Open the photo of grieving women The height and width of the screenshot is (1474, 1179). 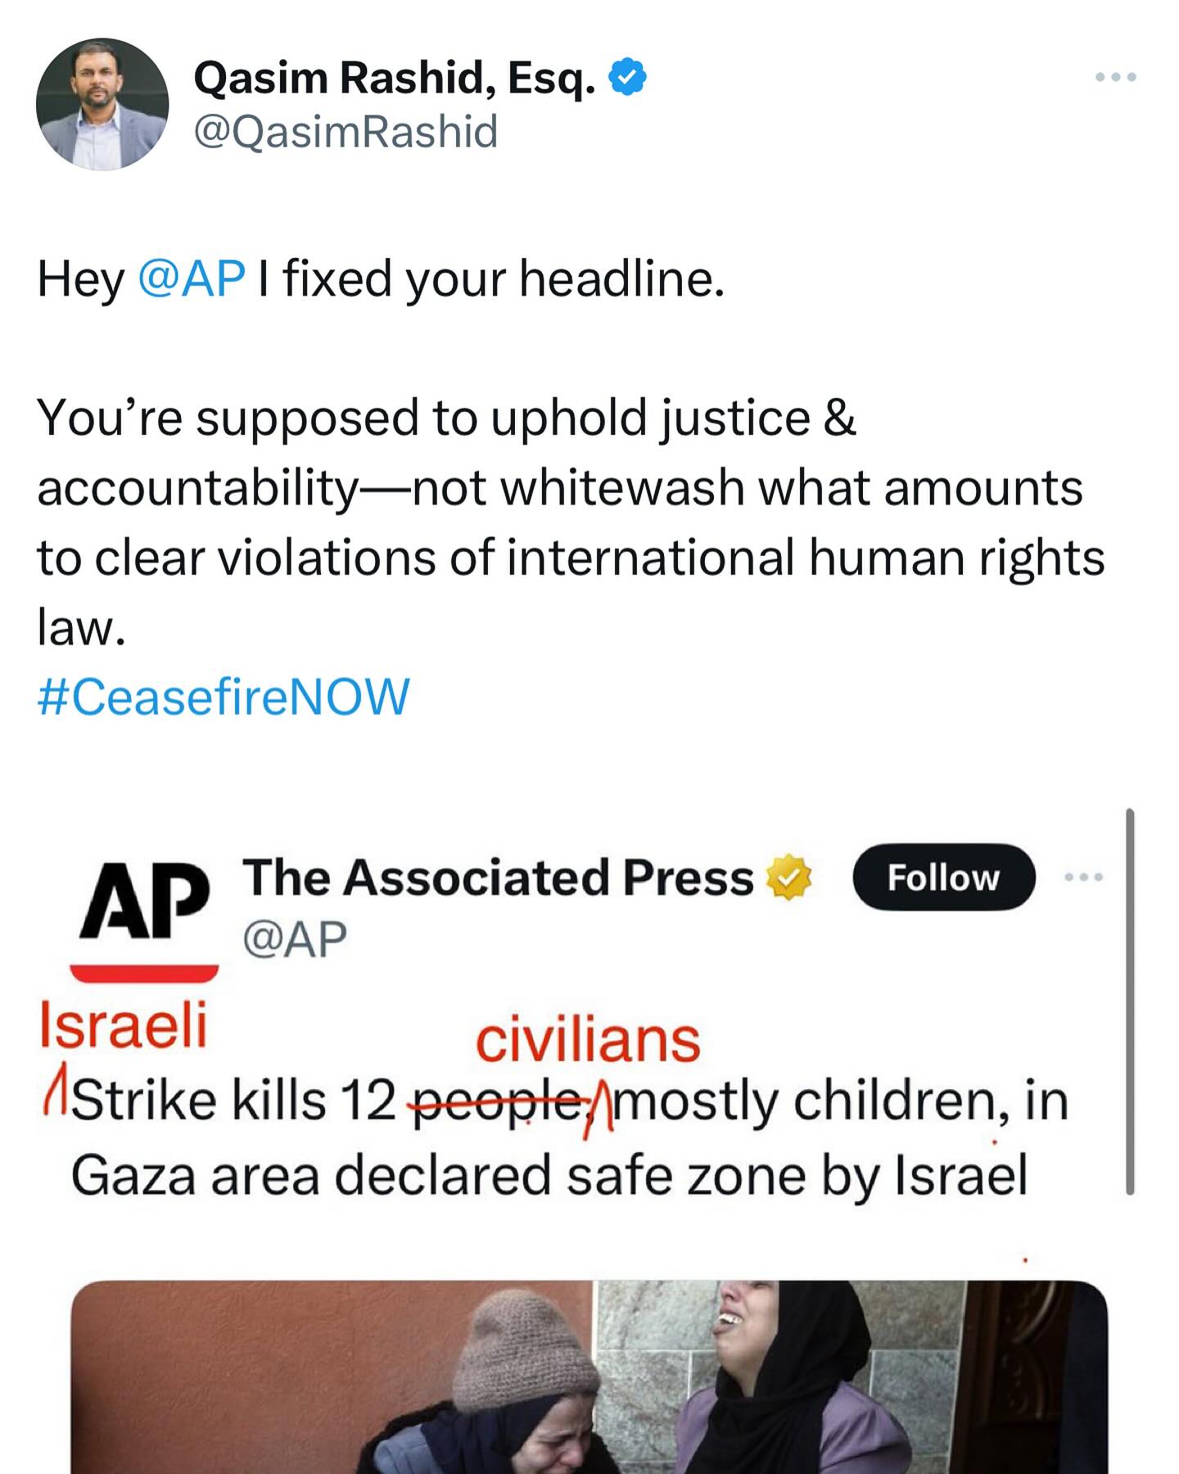589,1376
